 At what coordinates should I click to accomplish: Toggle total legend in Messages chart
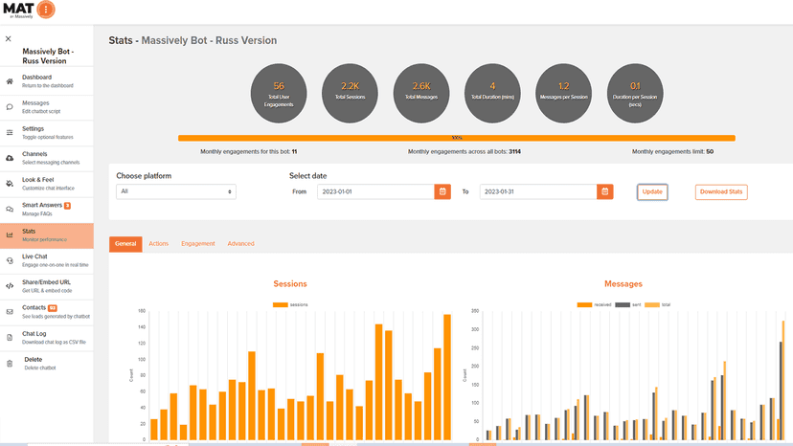tap(657, 304)
